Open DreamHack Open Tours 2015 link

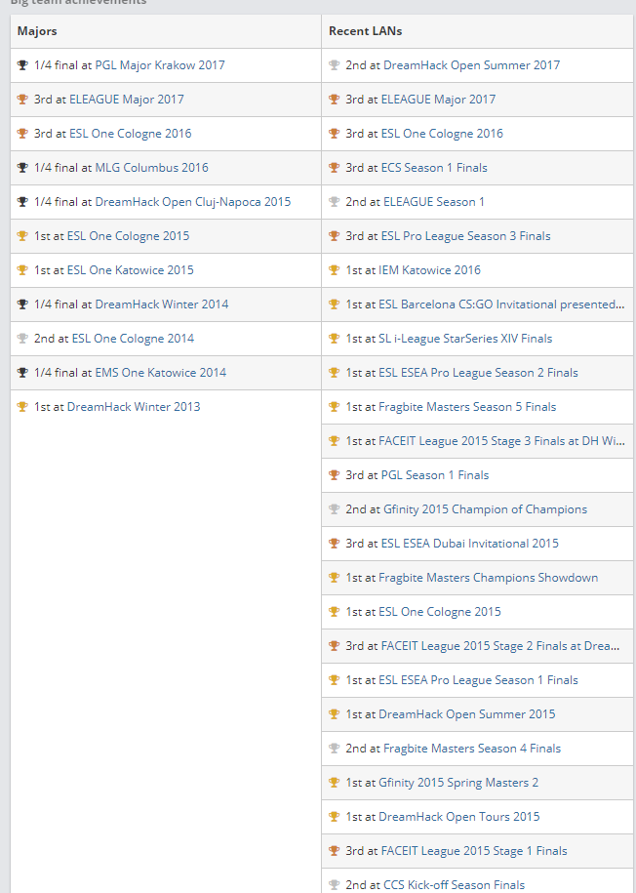pyautogui.click(x=459, y=817)
